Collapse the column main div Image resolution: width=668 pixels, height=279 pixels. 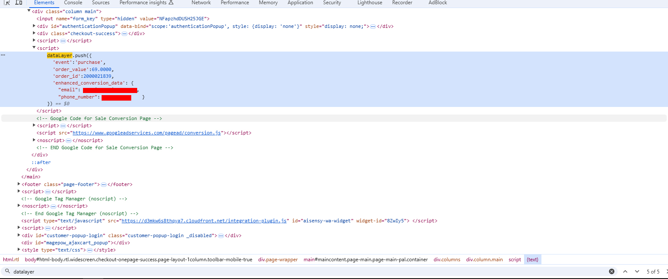(x=29, y=11)
